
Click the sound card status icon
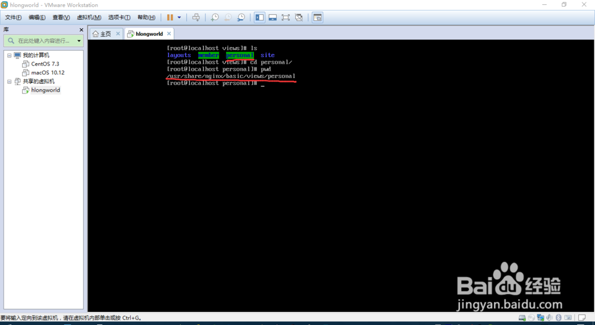(549, 318)
